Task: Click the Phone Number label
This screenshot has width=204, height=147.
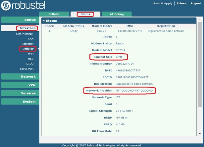Action: coord(101,64)
